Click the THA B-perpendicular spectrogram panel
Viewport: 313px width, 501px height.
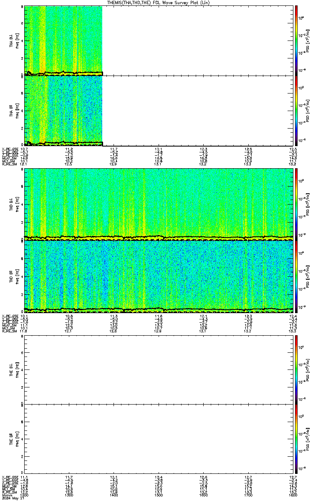(x=159, y=40)
